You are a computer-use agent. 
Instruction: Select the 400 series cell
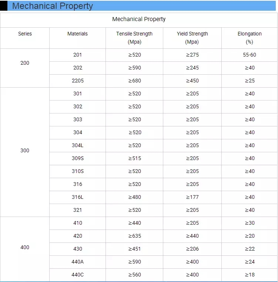coord(25,247)
